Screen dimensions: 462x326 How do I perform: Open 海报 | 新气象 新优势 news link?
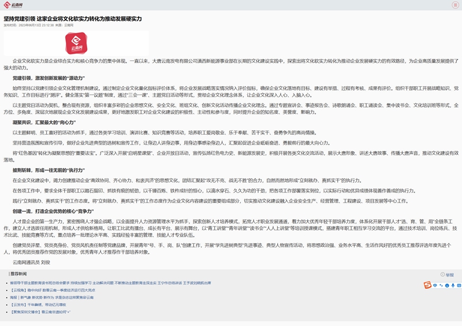tap(52, 297)
